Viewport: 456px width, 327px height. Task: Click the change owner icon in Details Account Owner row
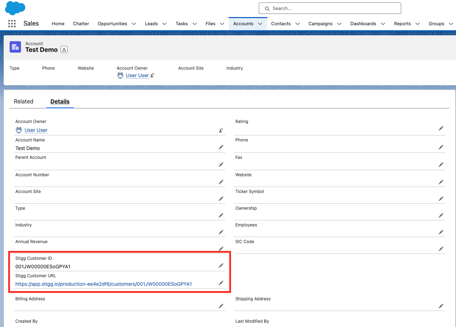click(x=221, y=130)
